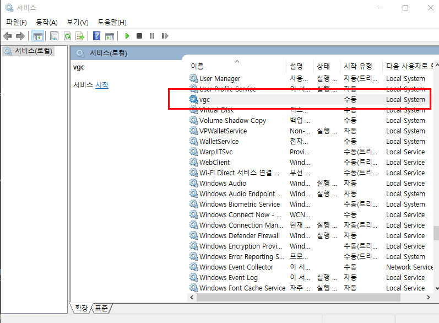Click the horizontal scrollbar left arrow
Screen dimensions: 439x323
pos(192,297)
